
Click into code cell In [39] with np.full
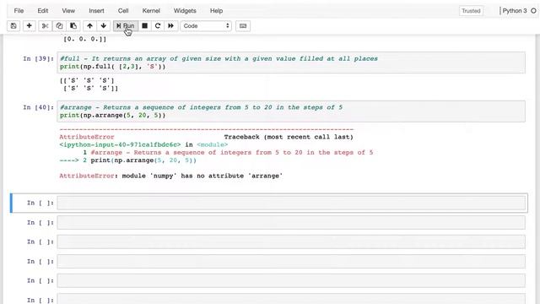(x=291, y=62)
